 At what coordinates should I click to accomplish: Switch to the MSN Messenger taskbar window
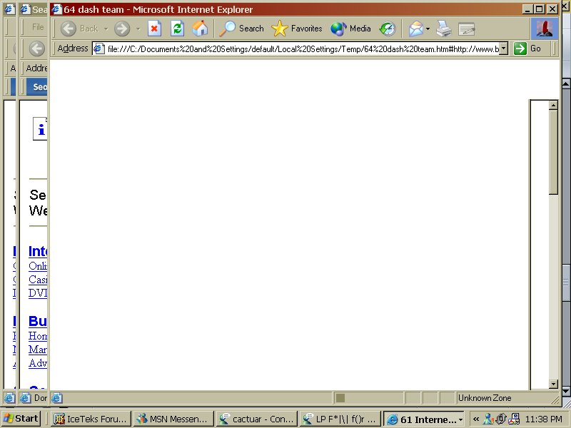click(173, 419)
